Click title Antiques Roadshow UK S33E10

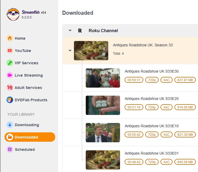point(152,126)
